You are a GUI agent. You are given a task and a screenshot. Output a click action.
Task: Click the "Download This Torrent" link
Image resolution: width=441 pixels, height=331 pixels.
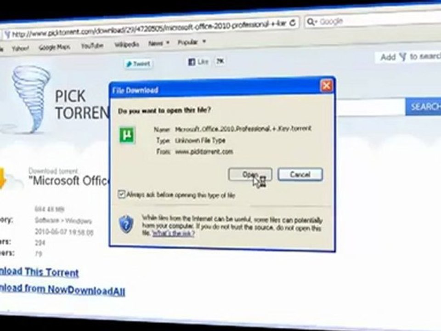click(x=40, y=272)
